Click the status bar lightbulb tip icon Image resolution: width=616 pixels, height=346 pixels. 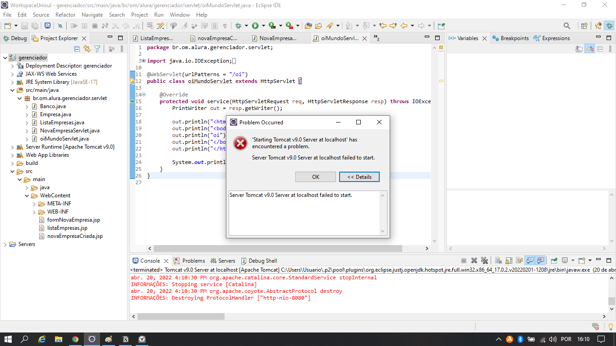tap(611, 326)
